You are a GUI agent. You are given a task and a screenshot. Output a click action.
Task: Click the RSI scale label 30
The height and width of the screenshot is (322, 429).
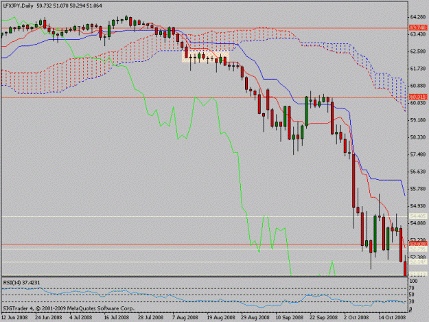[412, 301]
